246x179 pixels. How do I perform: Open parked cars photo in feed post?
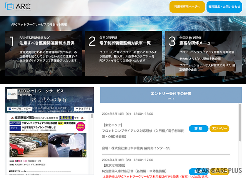[28, 145]
